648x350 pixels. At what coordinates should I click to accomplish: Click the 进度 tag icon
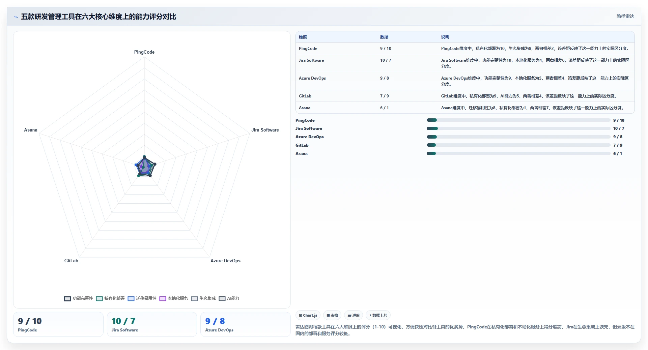pyautogui.click(x=350, y=316)
